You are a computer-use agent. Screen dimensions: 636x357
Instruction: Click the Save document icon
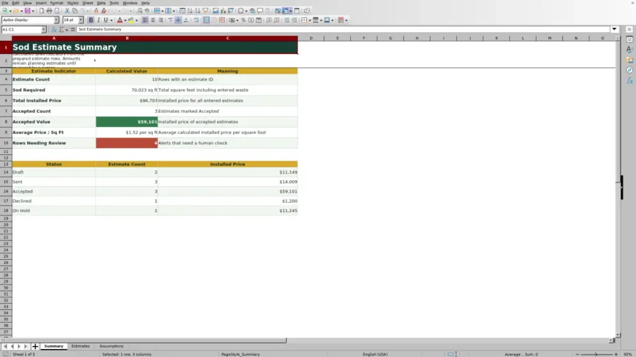[27, 11]
